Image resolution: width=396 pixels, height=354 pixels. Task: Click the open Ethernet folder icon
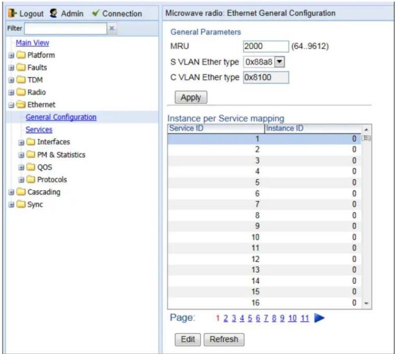(21, 105)
